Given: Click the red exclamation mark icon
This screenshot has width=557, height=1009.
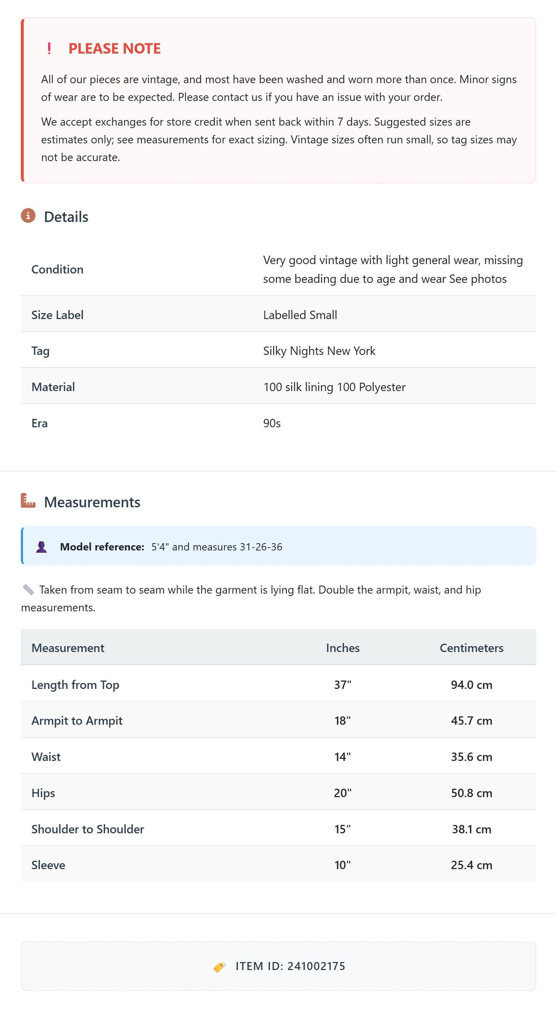Looking at the screenshot, I should coord(49,49).
